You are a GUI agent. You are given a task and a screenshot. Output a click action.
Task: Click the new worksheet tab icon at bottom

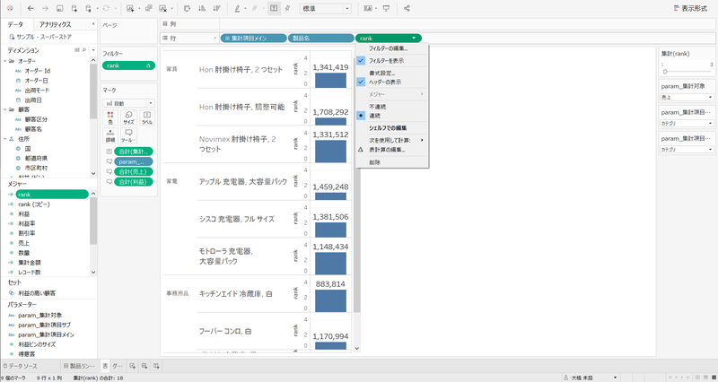click(132, 366)
